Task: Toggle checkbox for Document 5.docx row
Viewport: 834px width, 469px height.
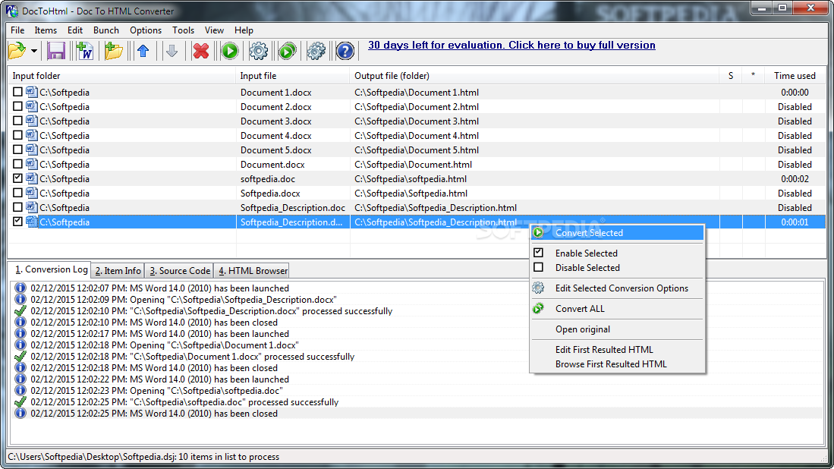Action: click(17, 150)
